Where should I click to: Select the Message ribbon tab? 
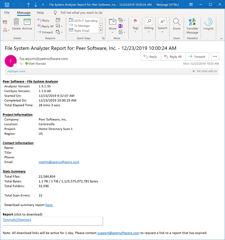(24, 12)
